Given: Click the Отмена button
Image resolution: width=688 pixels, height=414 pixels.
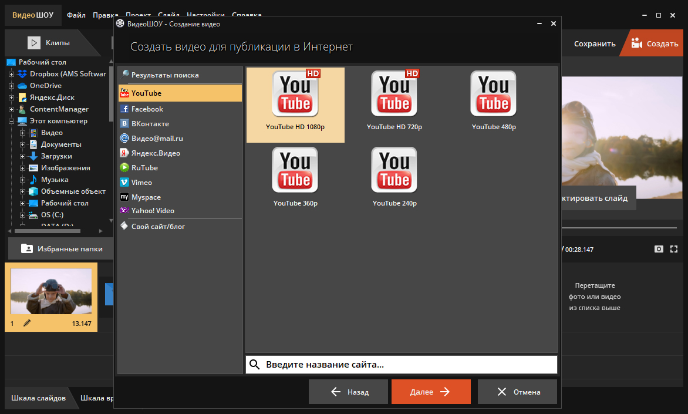Looking at the screenshot, I should (x=517, y=392).
